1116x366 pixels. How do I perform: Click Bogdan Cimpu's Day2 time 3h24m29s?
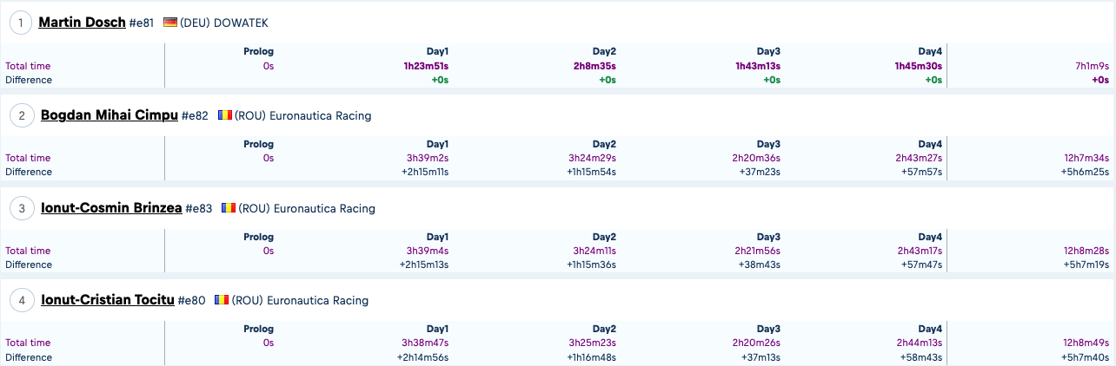pos(592,158)
